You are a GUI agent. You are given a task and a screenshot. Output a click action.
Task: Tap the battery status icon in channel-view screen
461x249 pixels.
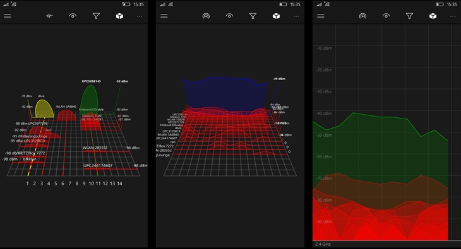coord(126,4)
